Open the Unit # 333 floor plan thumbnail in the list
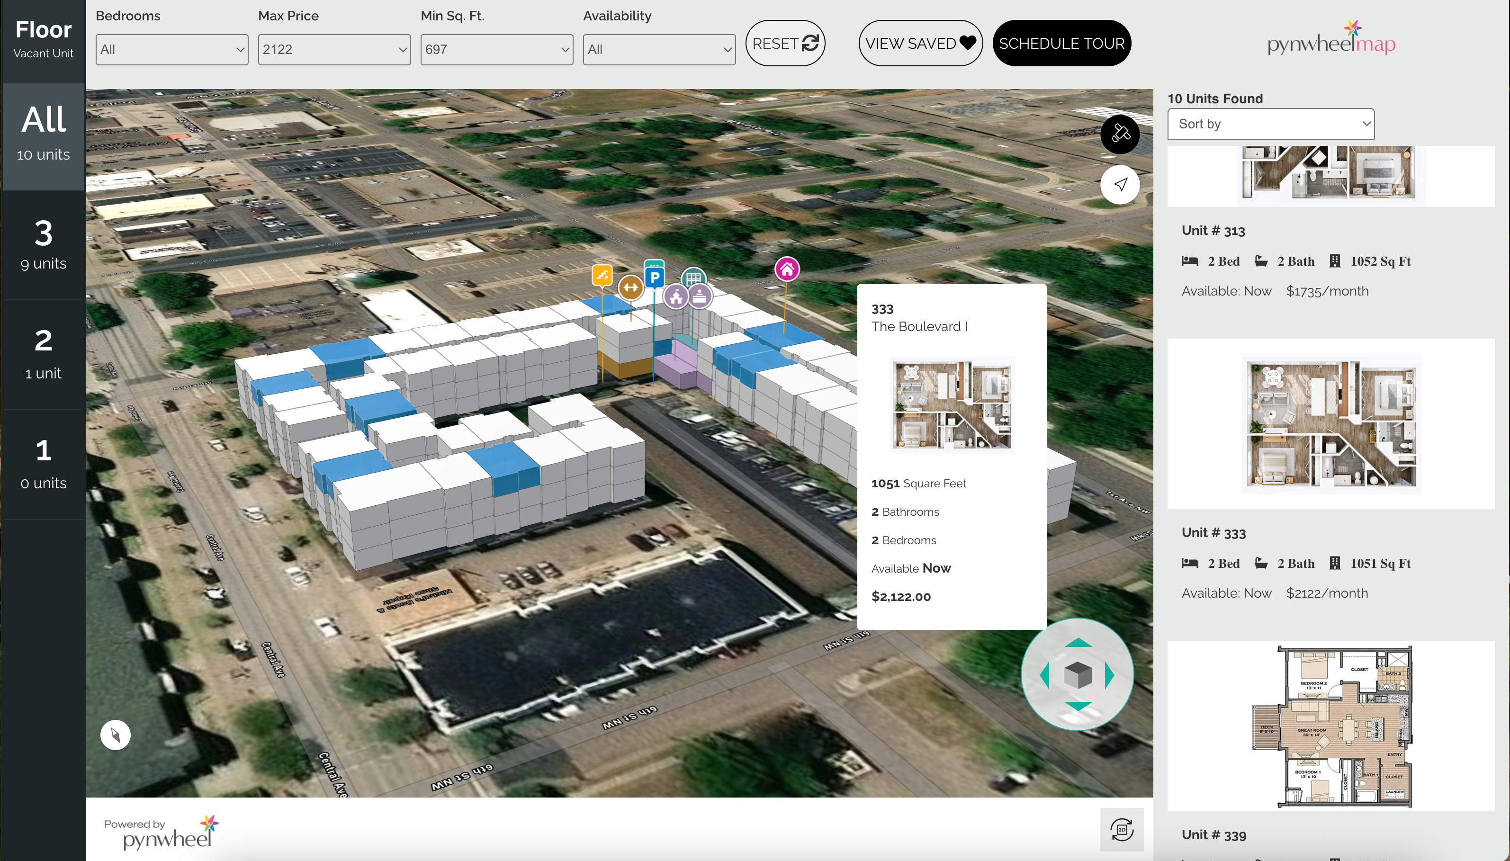1510x861 pixels. coord(1331,423)
